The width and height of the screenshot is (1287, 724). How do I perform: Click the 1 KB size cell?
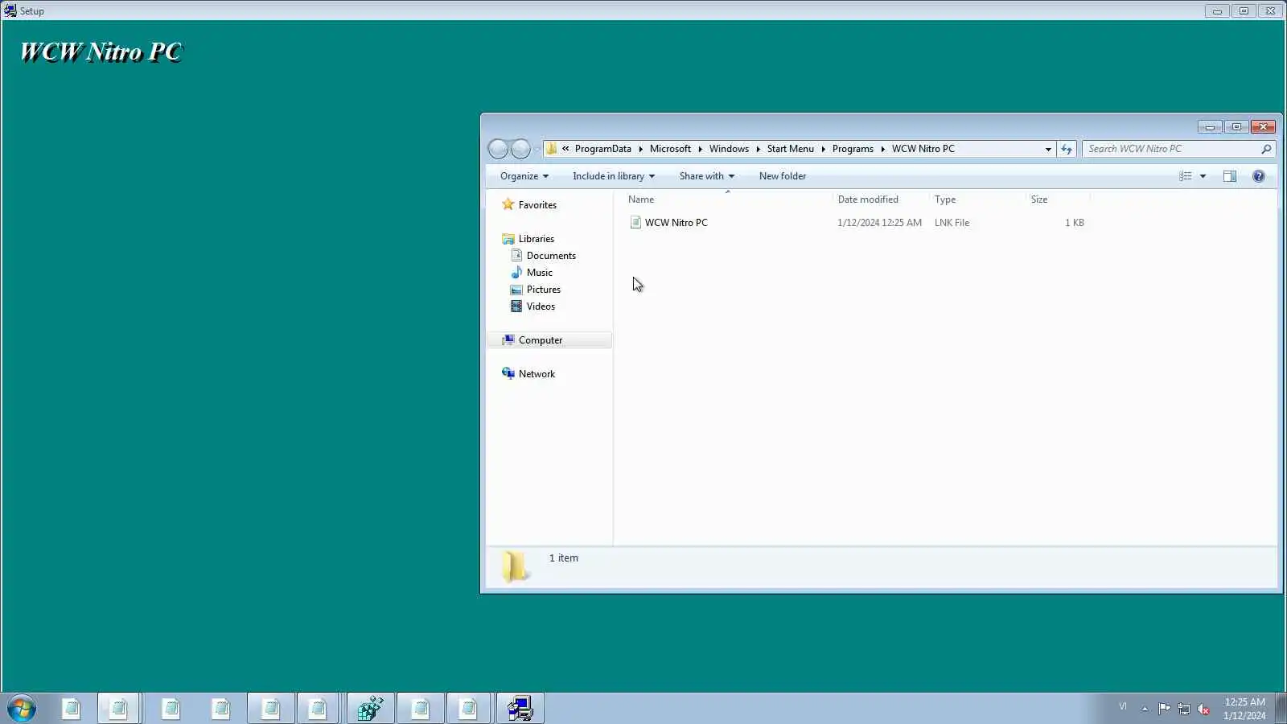tap(1075, 223)
